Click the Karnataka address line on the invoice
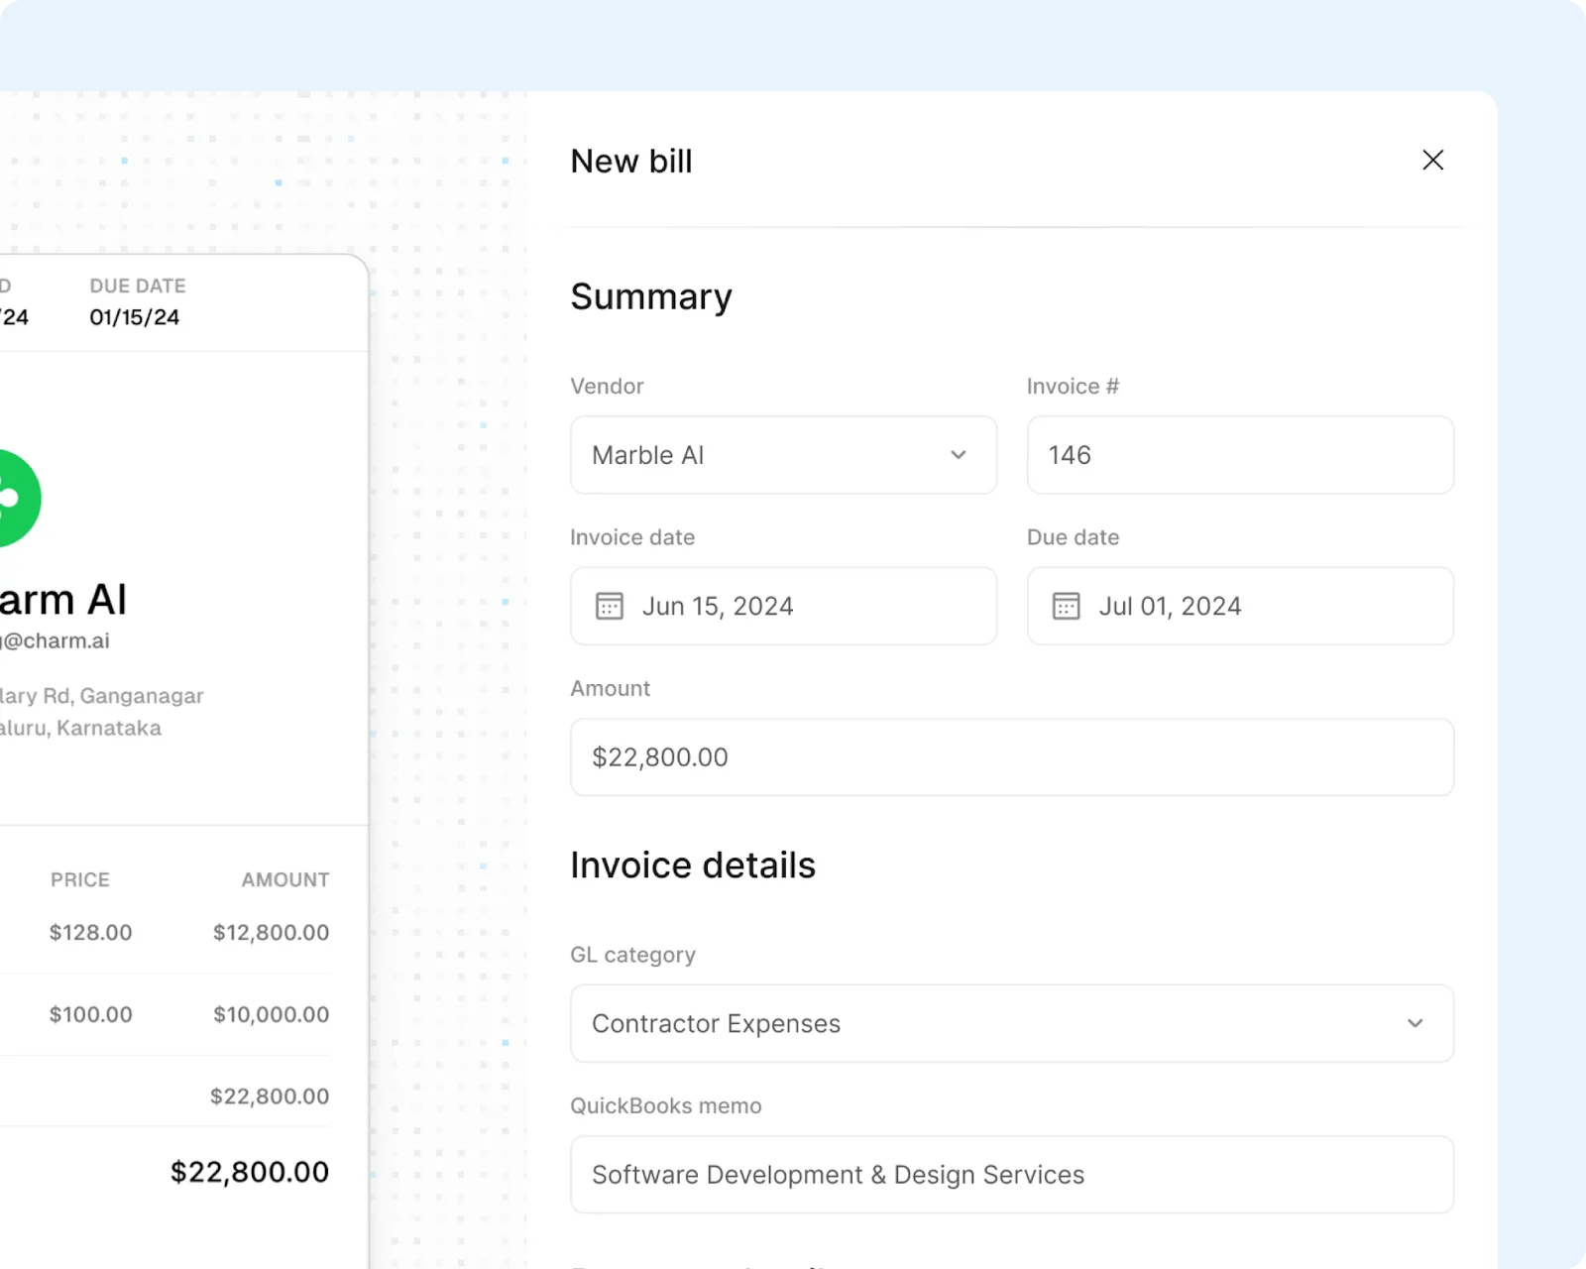Image resolution: width=1586 pixels, height=1269 pixels. tap(80, 728)
